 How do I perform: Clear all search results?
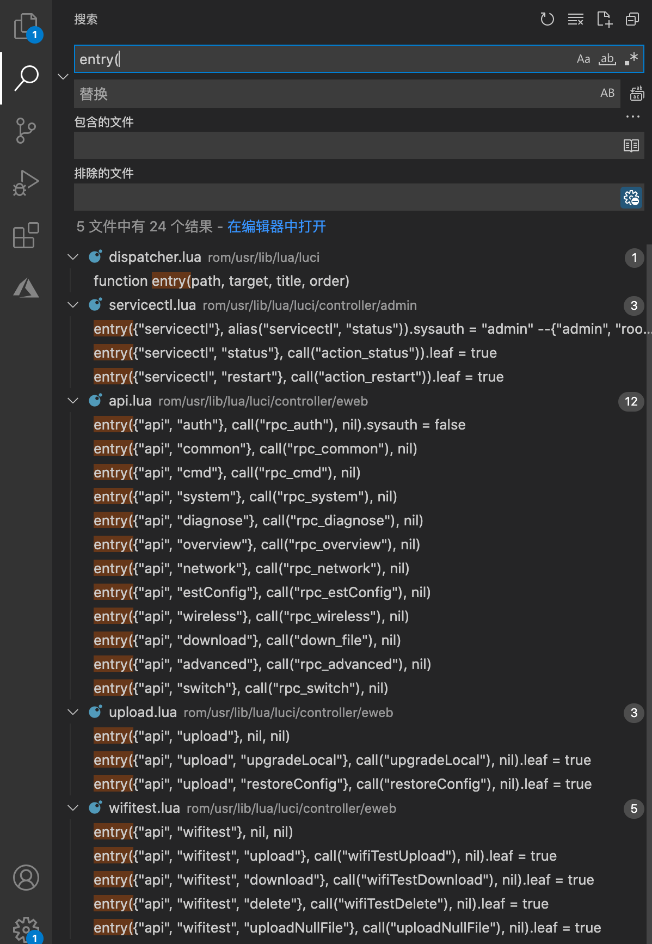575,20
